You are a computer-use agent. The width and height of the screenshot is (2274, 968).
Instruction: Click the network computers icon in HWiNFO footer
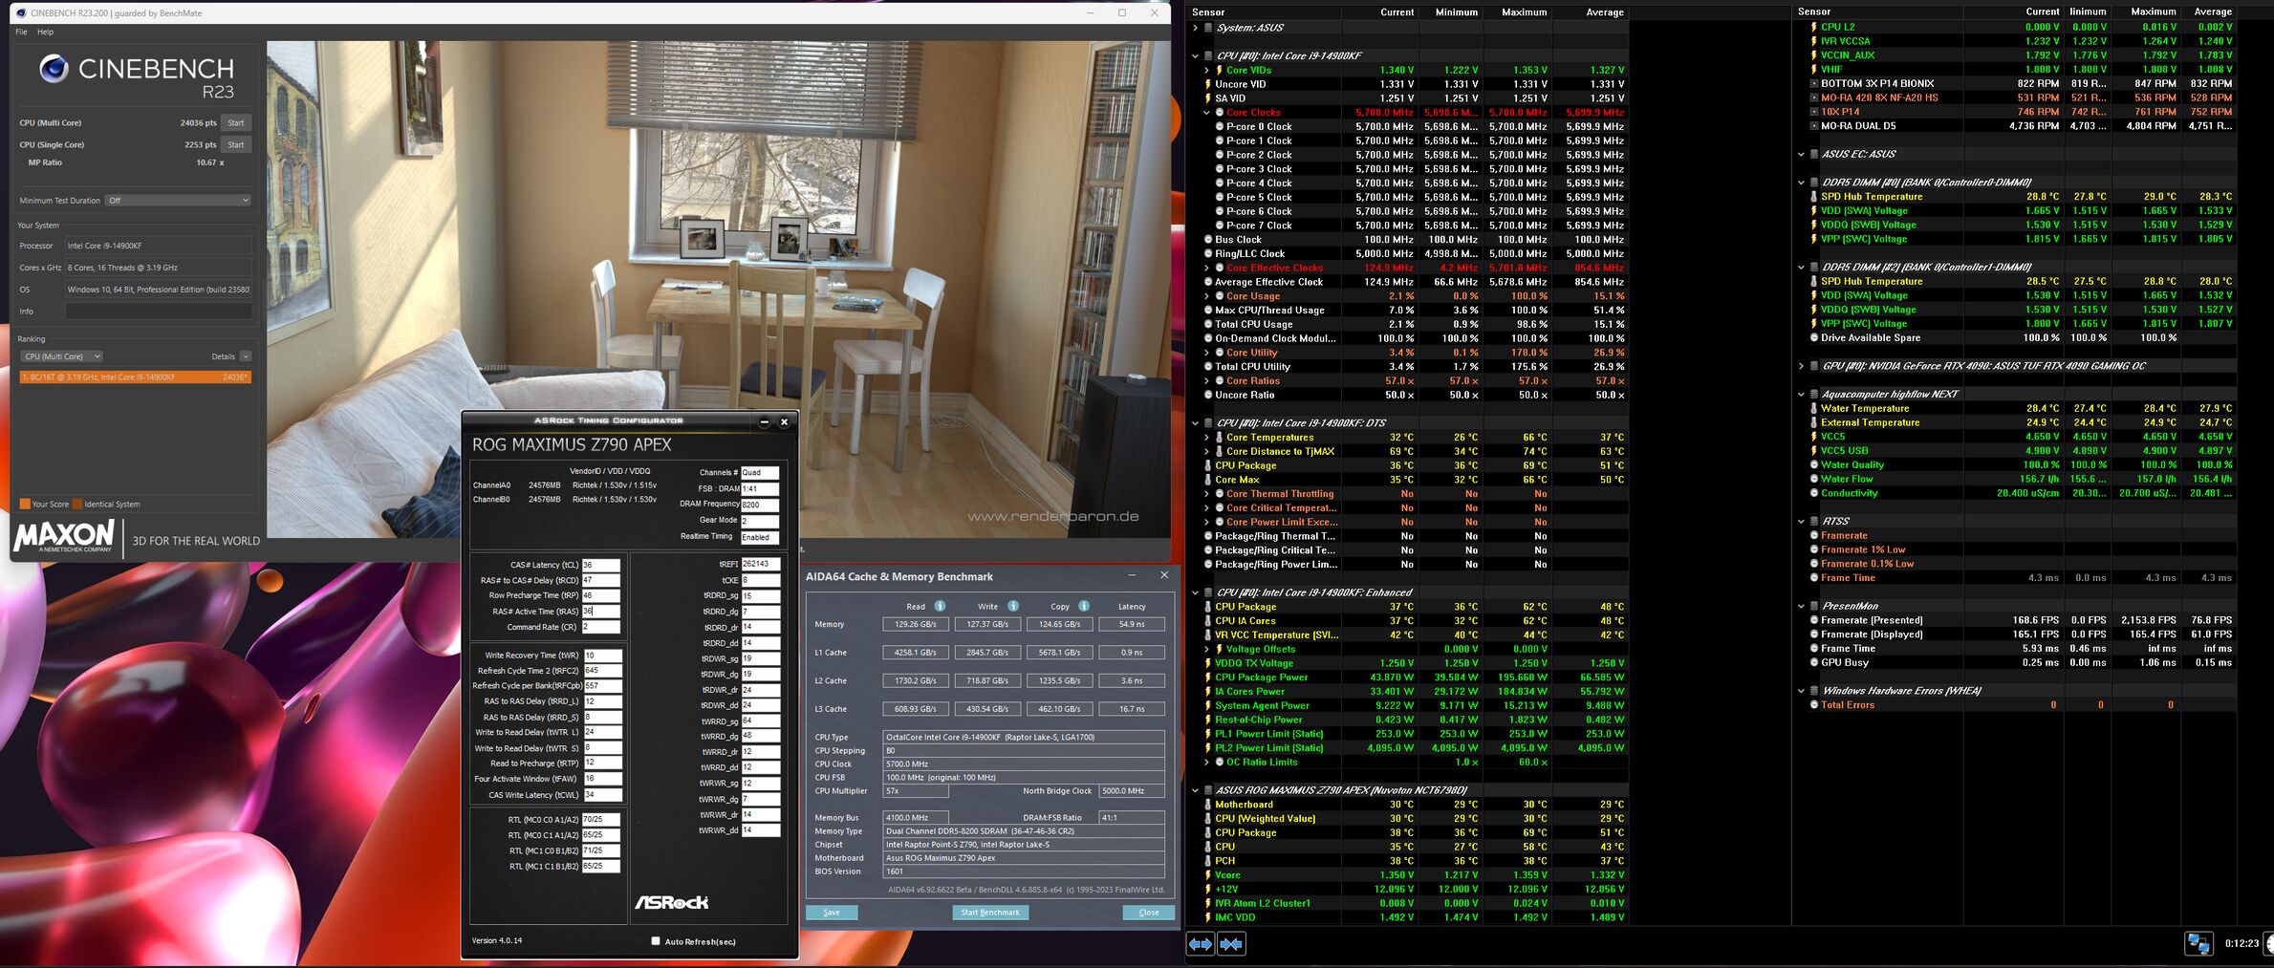[2198, 944]
